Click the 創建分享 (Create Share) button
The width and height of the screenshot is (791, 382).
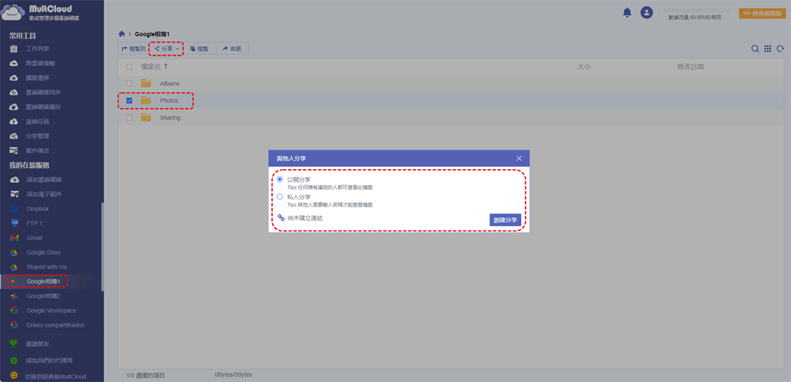coord(506,220)
